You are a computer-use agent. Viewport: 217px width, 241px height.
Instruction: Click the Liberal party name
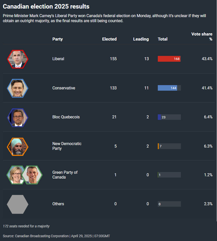click(58, 59)
